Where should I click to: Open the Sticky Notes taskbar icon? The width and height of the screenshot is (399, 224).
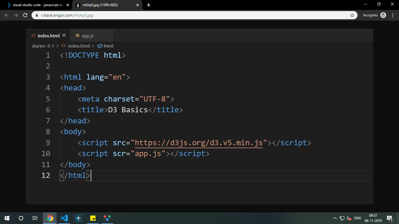[93, 218]
